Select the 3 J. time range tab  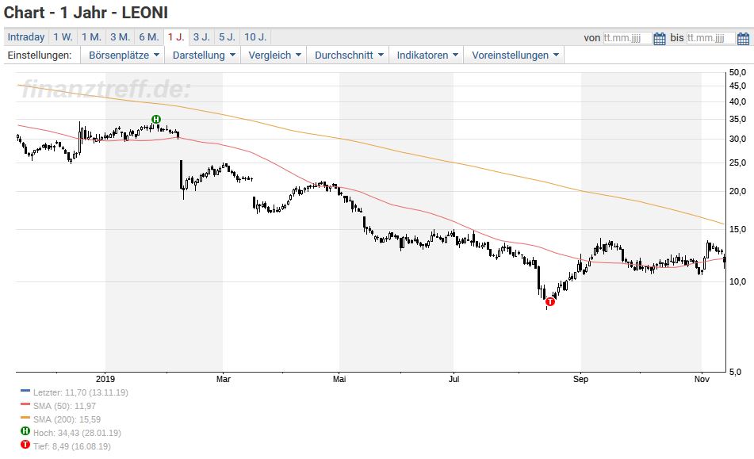pos(201,37)
